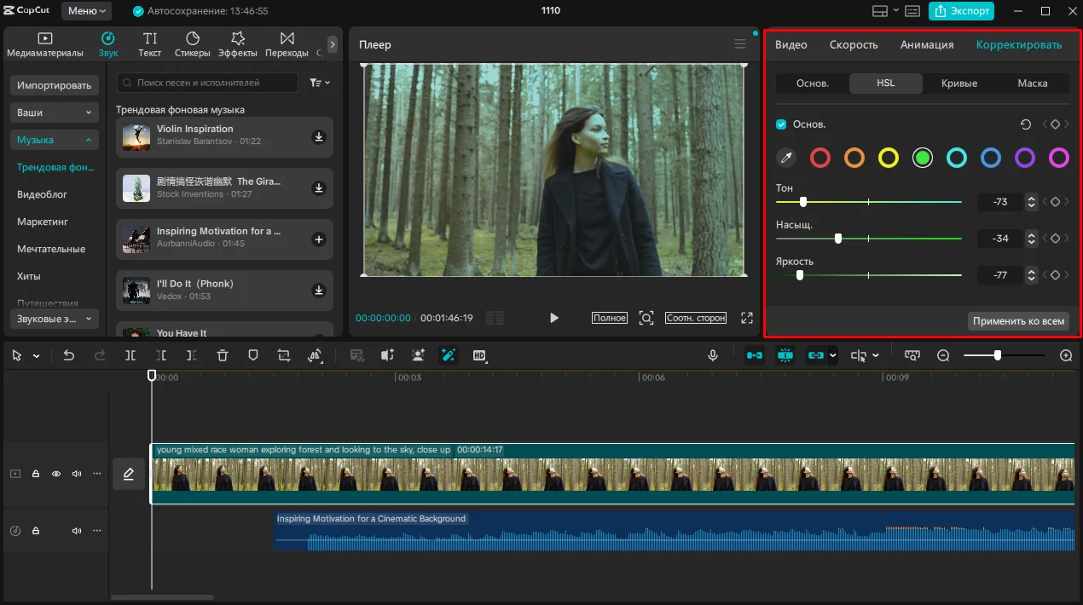
Task: Add Inspiring Motivation track with plus icon
Action: click(319, 239)
